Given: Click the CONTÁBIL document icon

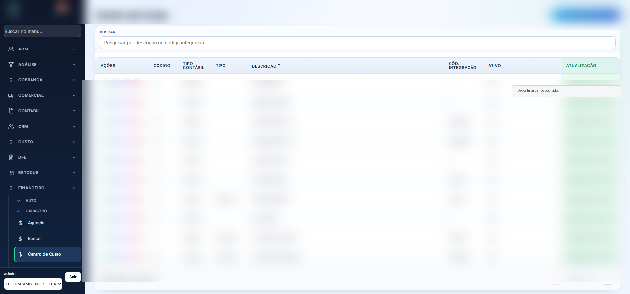Looking at the screenshot, I should pyautogui.click(x=11, y=111).
